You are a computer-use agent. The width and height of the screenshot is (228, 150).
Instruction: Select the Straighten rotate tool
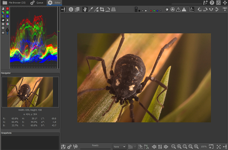(107, 10)
